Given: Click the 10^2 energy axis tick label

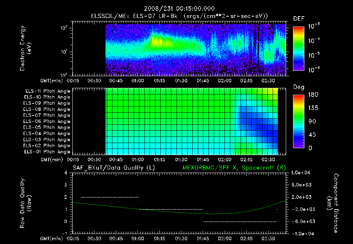Looking at the screenshot, I should click(x=64, y=28).
